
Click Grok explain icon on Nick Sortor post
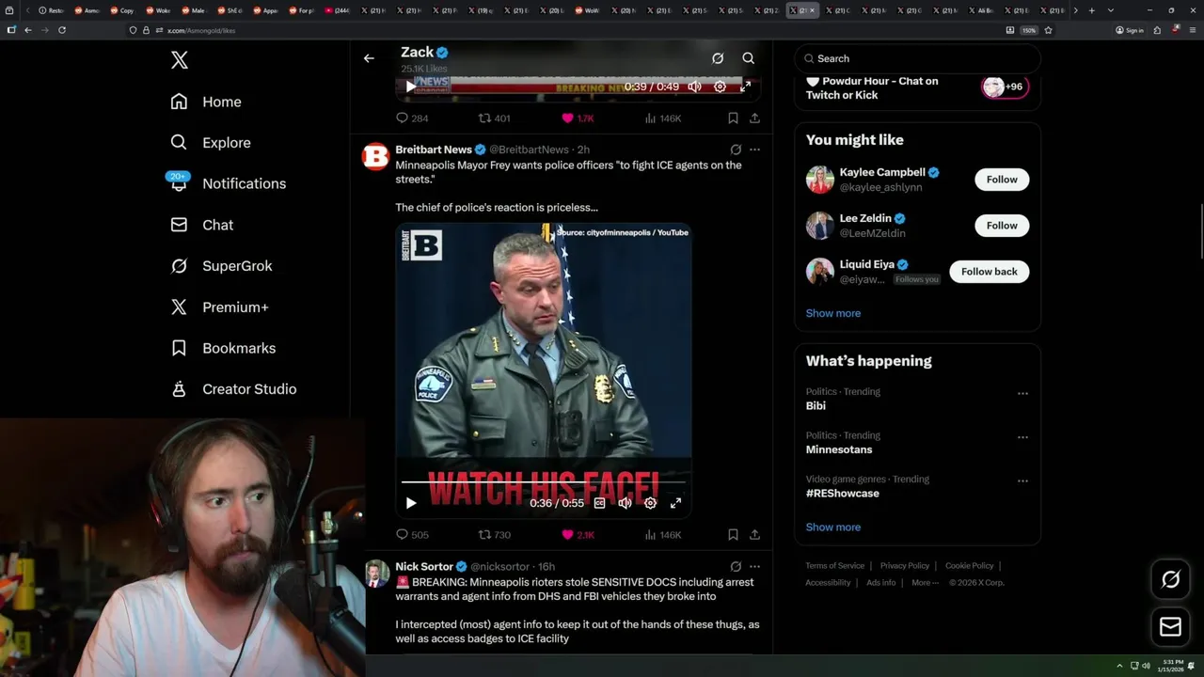(736, 567)
